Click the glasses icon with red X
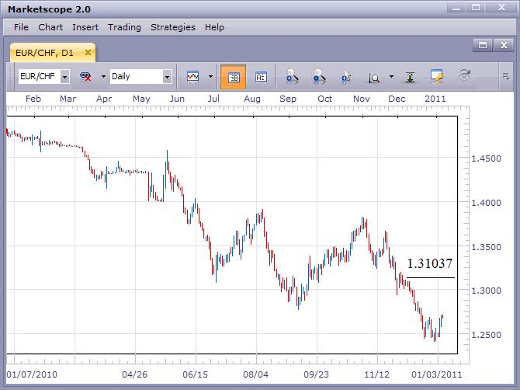The width and height of the screenshot is (520, 390). 85,77
